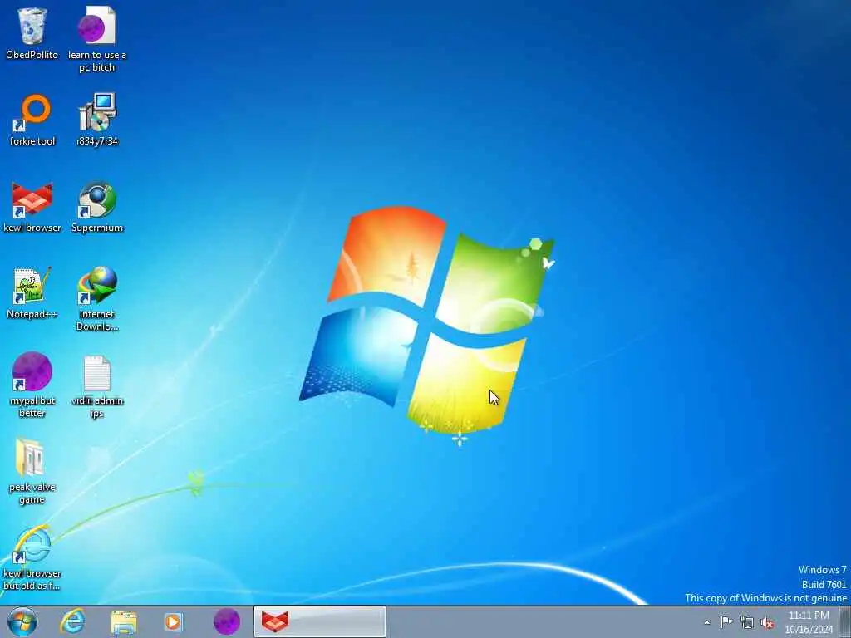Switch to the active red browser taskbar button

point(320,621)
